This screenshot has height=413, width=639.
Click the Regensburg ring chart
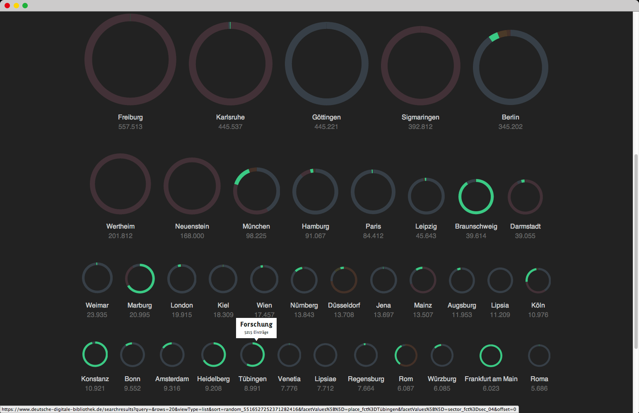(x=366, y=355)
